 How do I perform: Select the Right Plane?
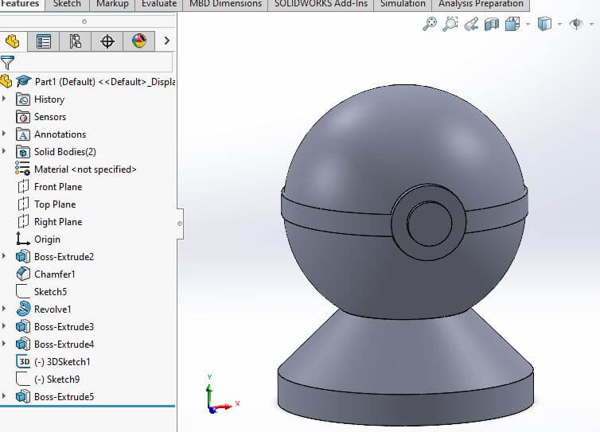[58, 222]
